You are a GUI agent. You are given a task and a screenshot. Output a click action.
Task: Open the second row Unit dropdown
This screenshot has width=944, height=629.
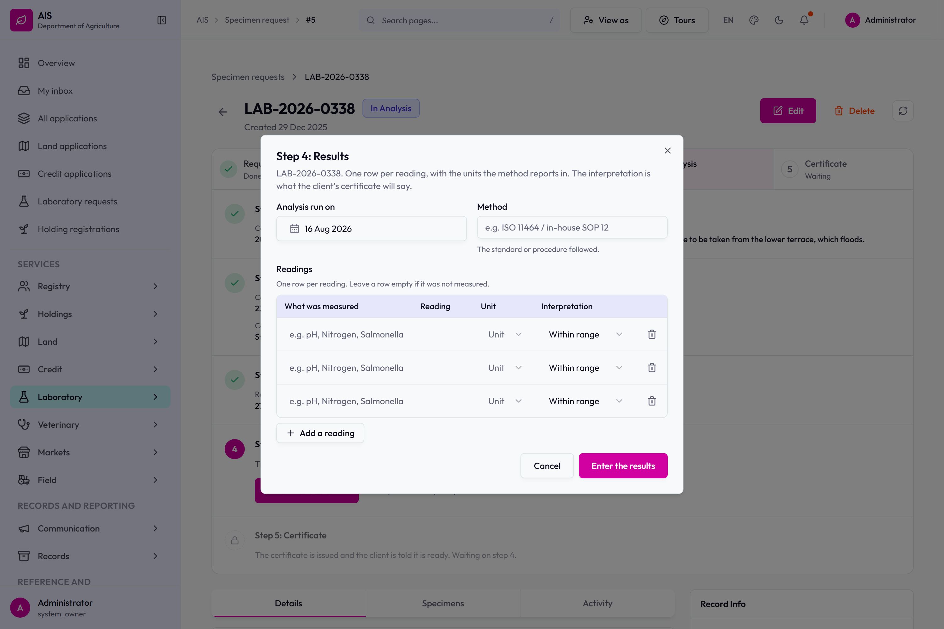click(504, 367)
